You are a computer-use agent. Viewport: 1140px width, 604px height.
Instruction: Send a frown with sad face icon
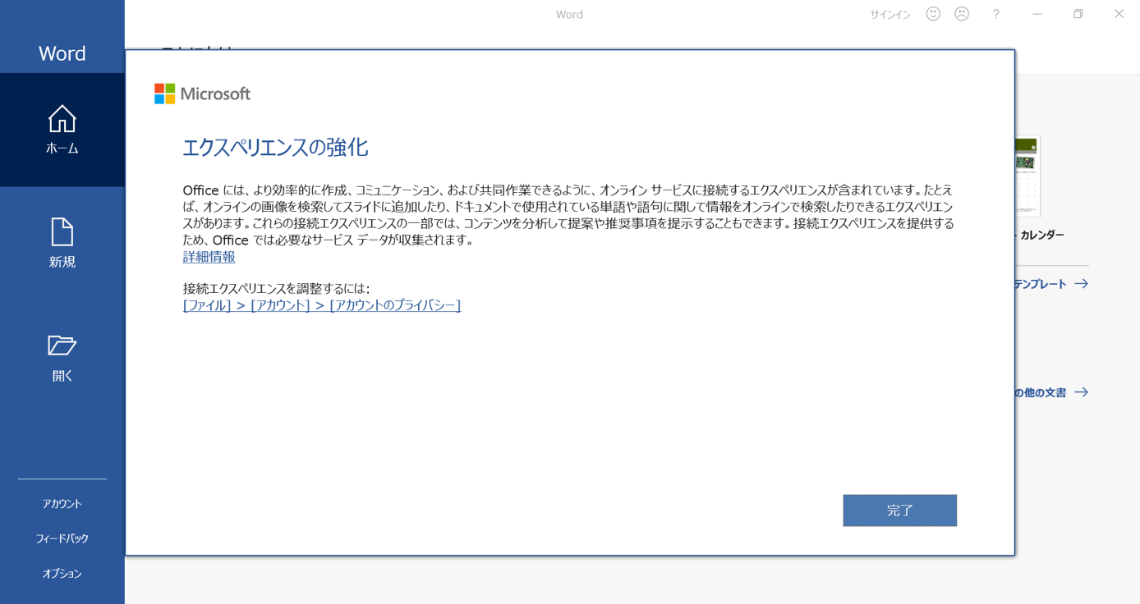pos(962,14)
